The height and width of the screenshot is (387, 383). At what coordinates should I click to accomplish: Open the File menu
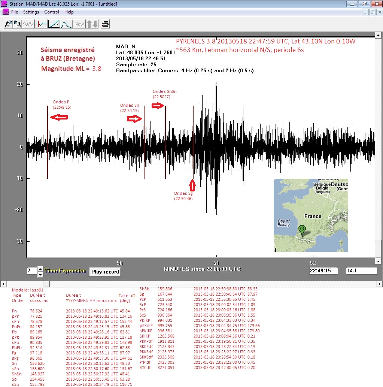(x=15, y=12)
